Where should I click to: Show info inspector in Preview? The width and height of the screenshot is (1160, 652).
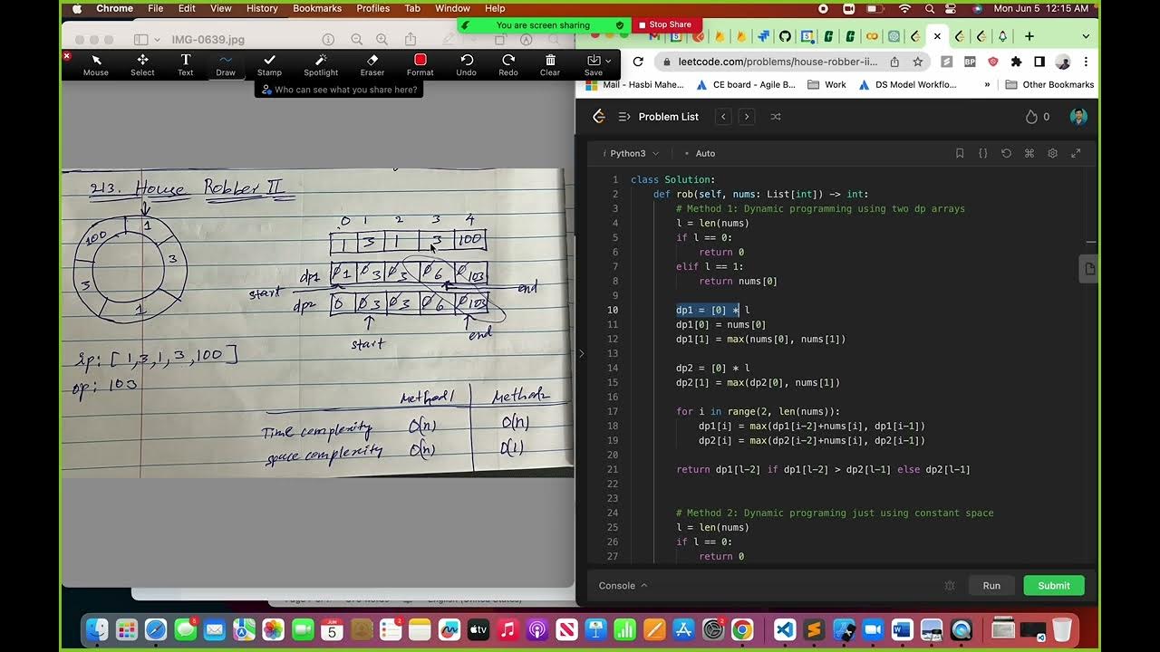[x=329, y=40]
